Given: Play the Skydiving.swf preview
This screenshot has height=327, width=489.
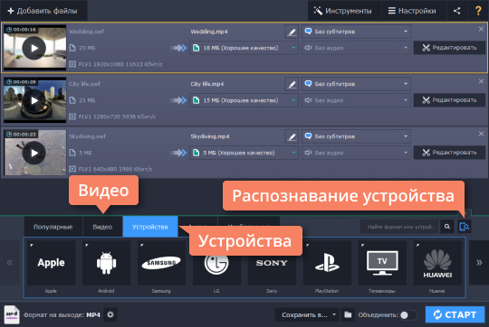Looking at the screenshot, I should click(x=34, y=153).
